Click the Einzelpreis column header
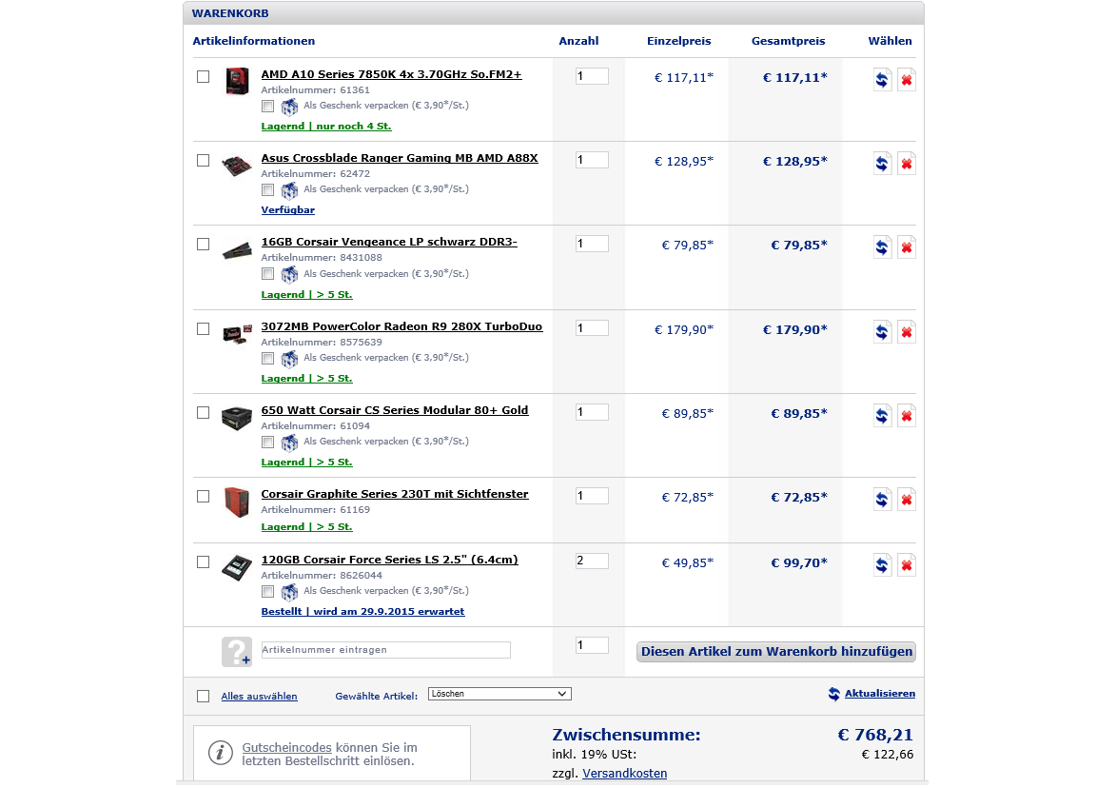Screen dimensions: 1096x788 pyautogui.click(x=678, y=41)
